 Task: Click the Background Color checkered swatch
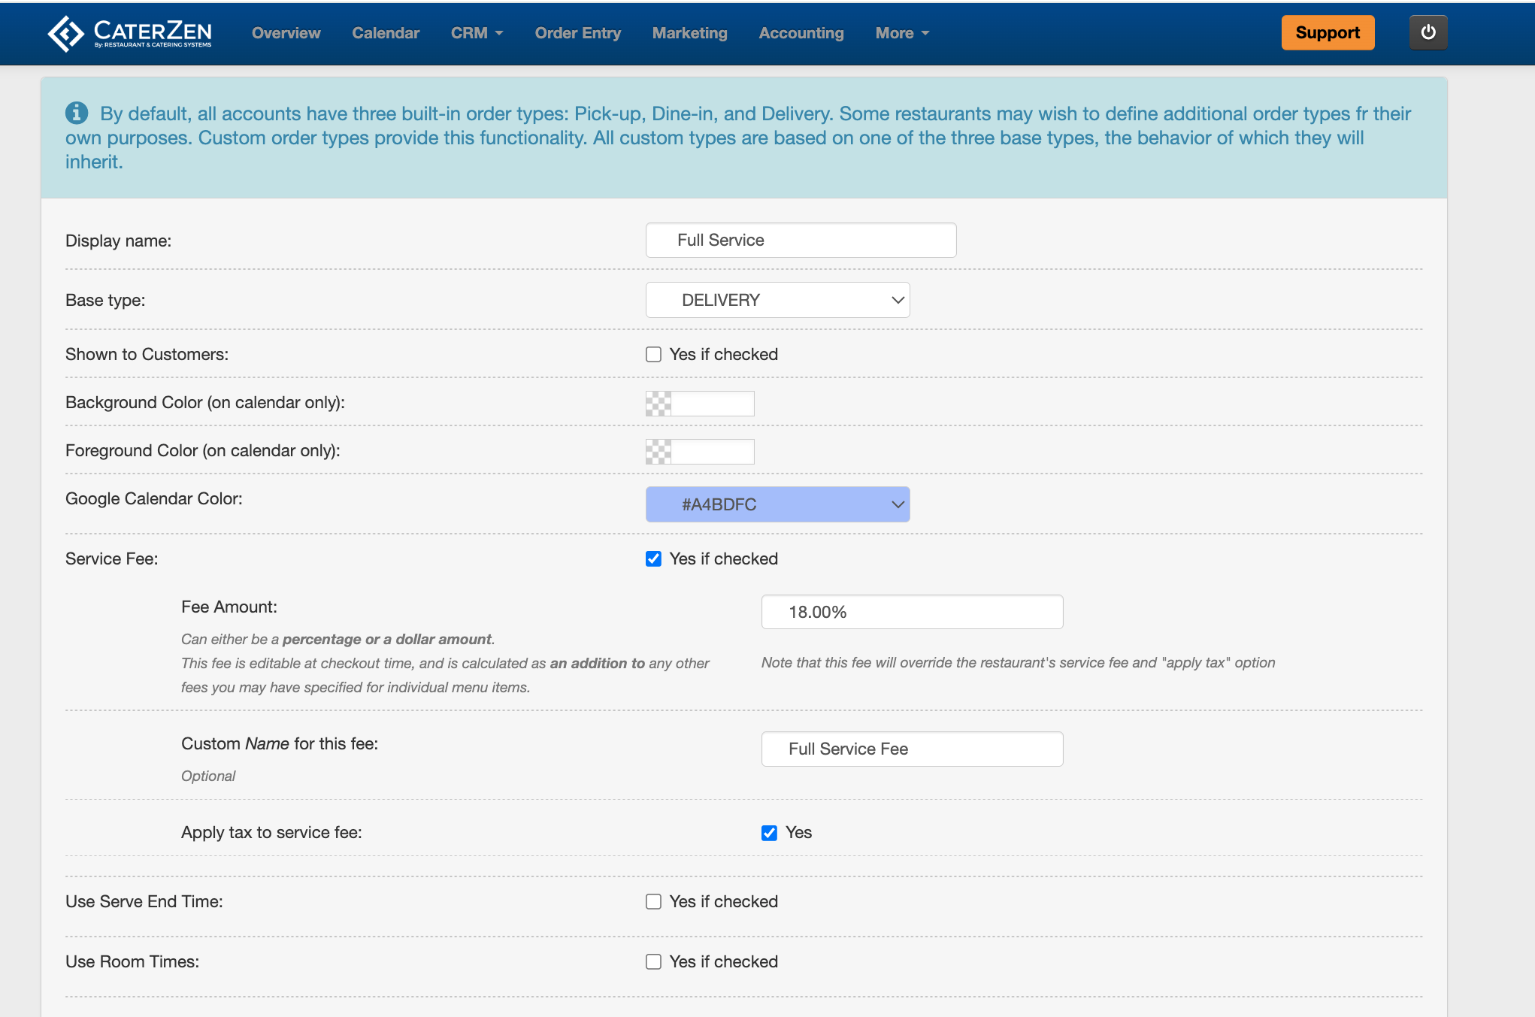pos(659,404)
